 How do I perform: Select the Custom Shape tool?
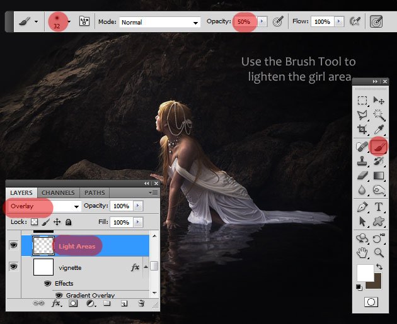coord(379,221)
